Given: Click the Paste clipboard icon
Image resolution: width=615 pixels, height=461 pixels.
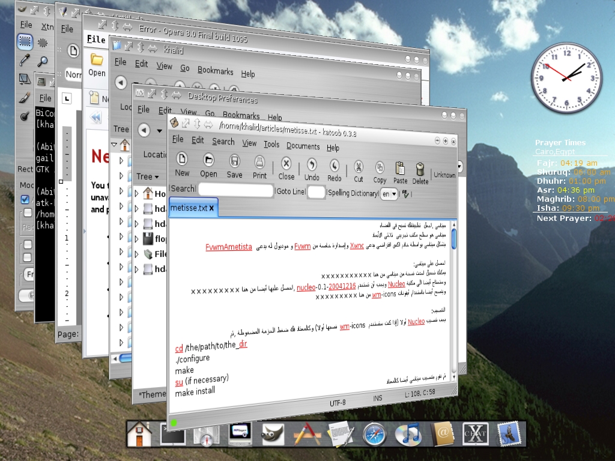Looking at the screenshot, I should point(400,168).
